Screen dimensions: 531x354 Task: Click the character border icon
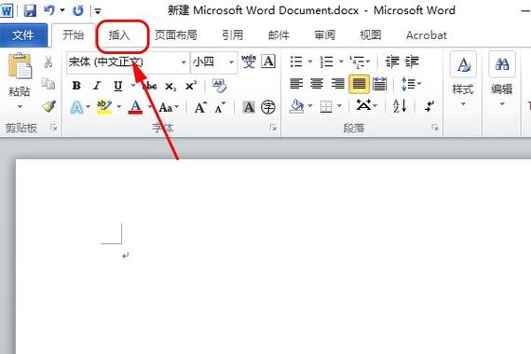point(268,61)
